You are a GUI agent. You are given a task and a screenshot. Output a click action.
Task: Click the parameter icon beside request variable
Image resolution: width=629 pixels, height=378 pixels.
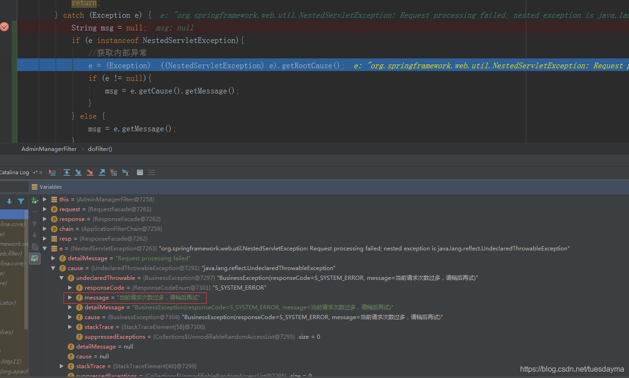pyautogui.click(x=54, y=209)
